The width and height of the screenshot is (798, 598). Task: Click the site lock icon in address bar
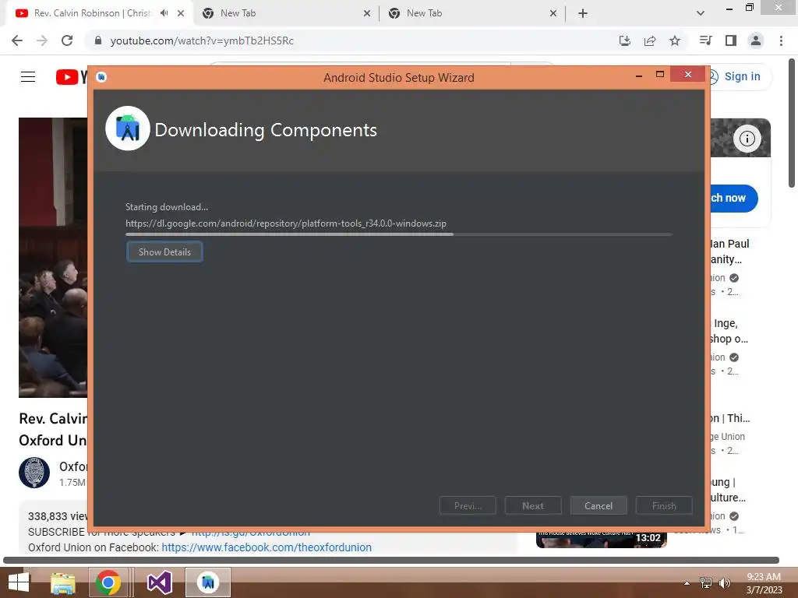pyautogui.click(x=98, y=40)
